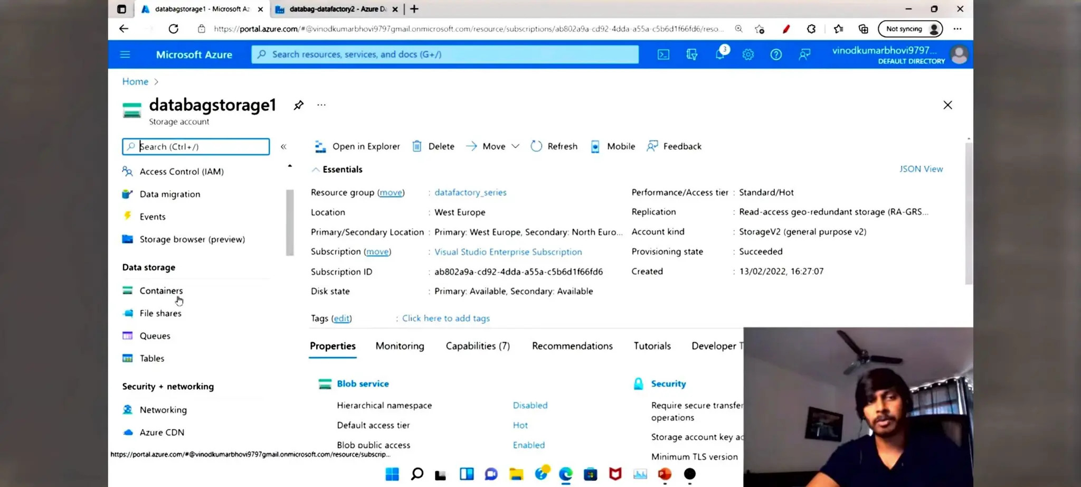The width and height of the screenshot is (1081, 487).
Task: Click Enabled value for Blob public access
Action: pos(528,445)
